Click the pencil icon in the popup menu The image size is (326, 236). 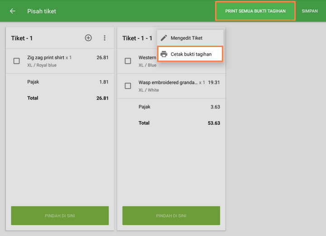164,38
